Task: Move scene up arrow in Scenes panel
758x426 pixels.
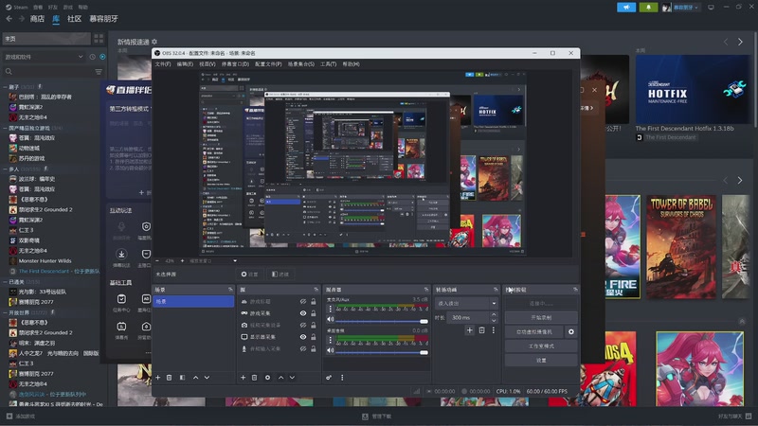Action: pos(196,377)
